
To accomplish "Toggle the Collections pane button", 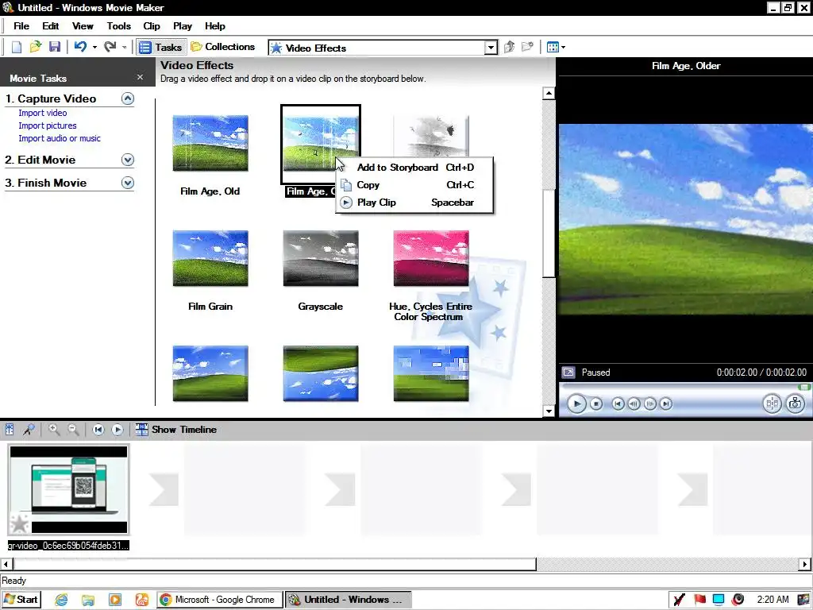I will tap(223, 47).
